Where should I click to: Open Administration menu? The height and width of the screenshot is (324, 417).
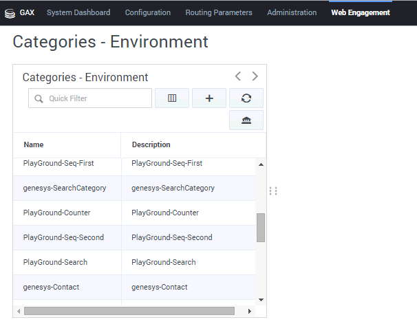tap(292, 12)
